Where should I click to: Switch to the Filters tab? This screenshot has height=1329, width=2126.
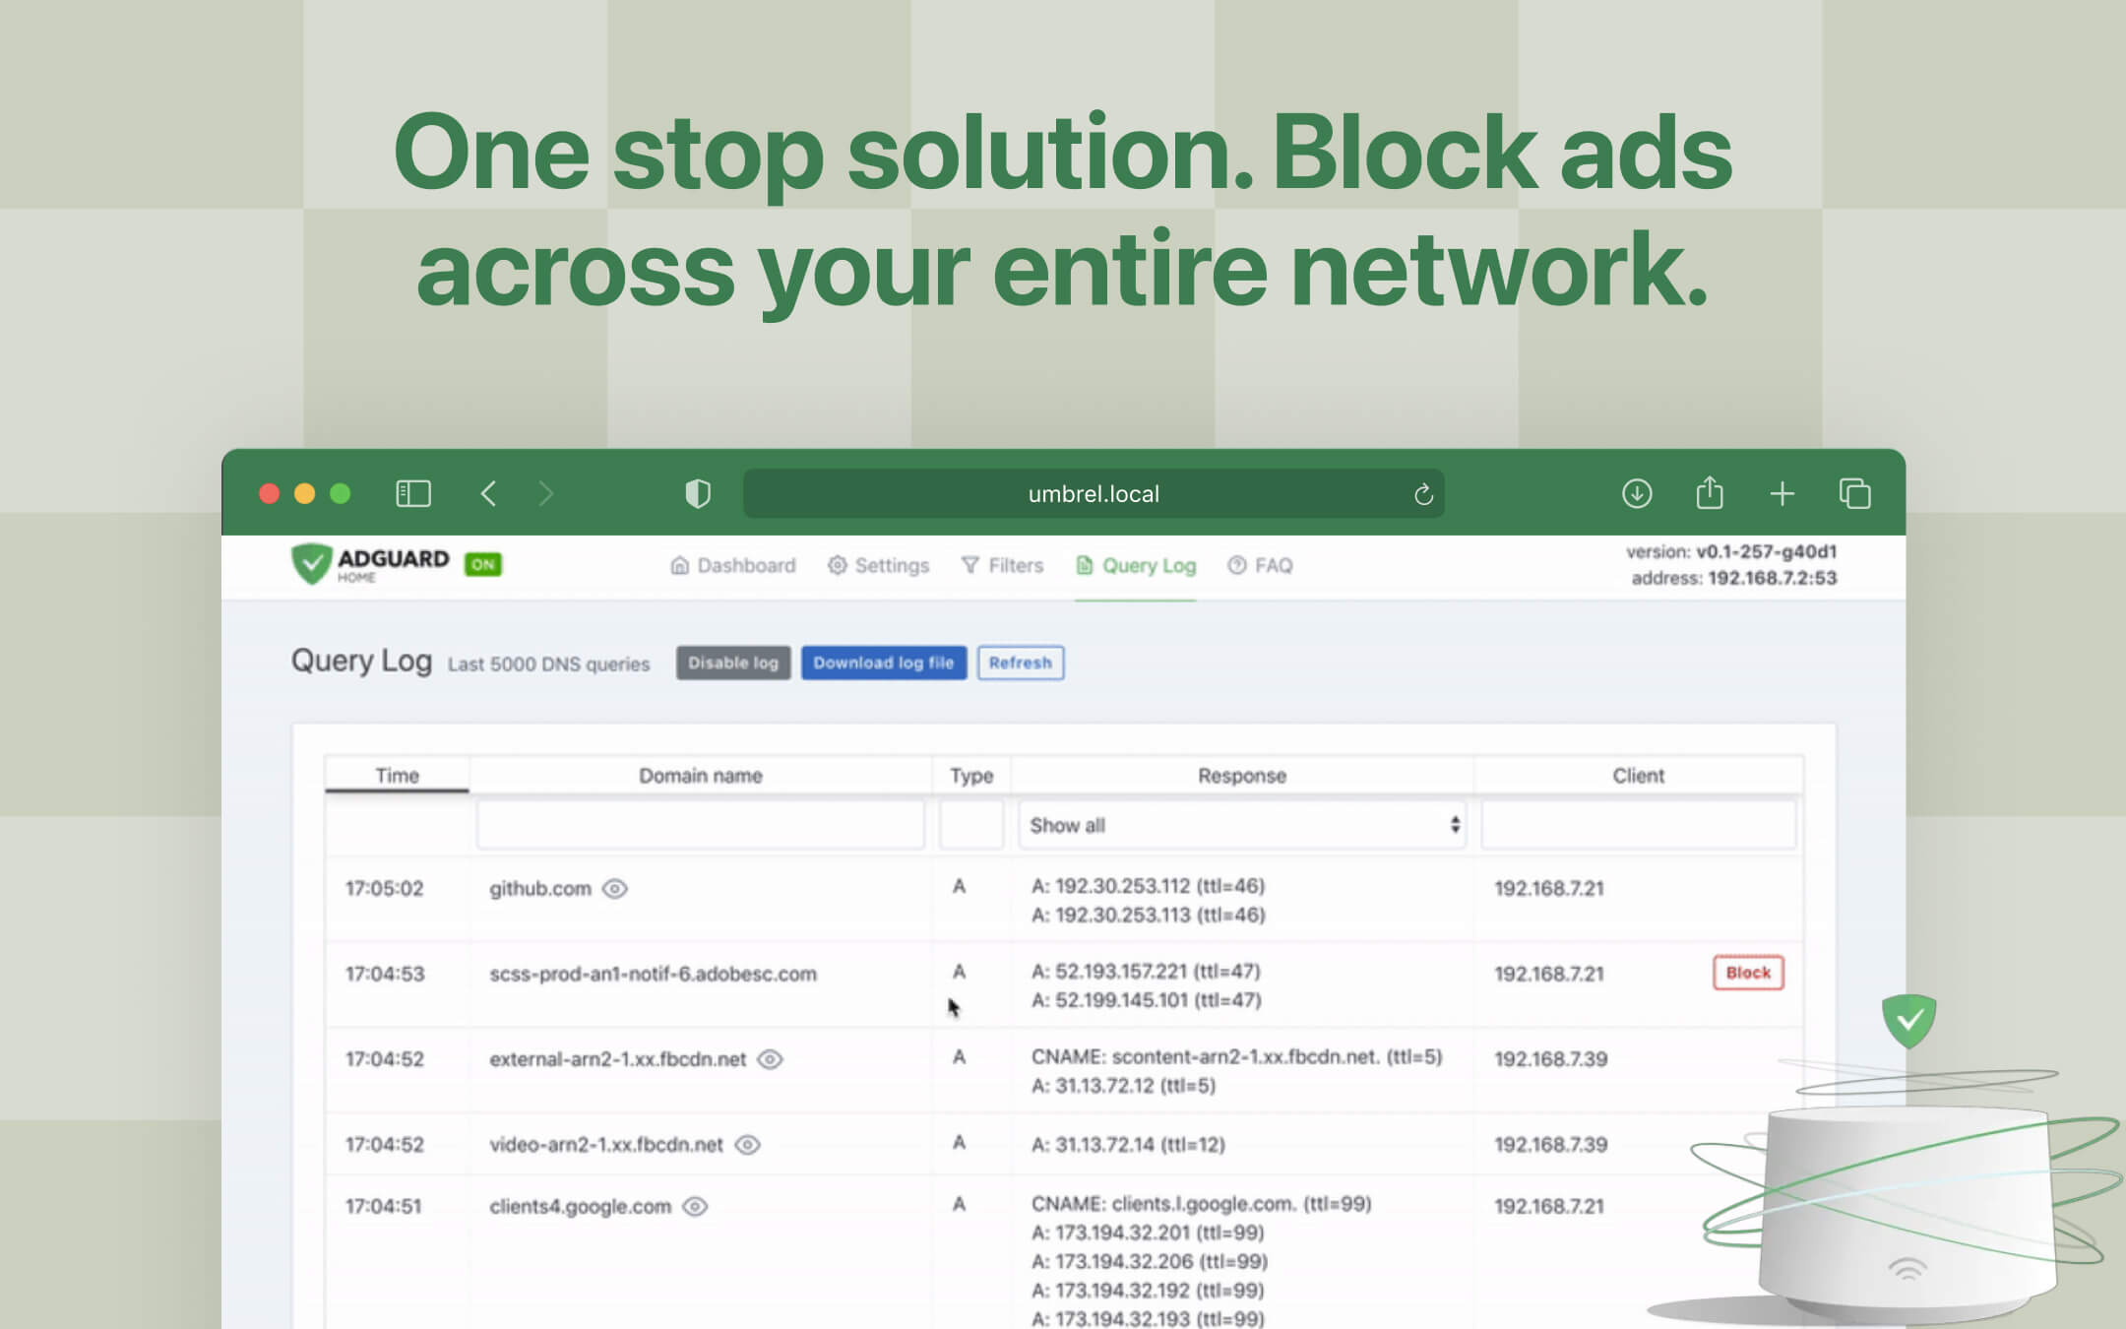pyautogui.click(x=1002, y=565)
